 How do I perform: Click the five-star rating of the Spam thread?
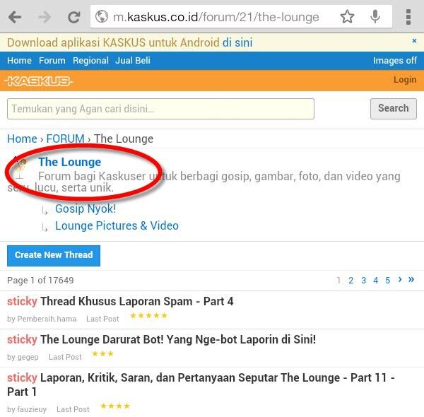click(148, 315)
